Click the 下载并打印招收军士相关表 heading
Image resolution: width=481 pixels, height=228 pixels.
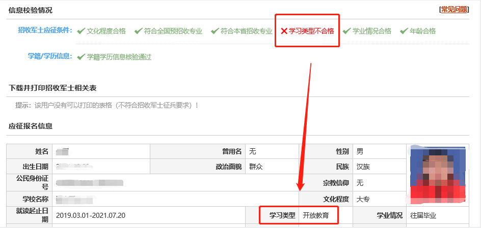[x=53, y=88]
